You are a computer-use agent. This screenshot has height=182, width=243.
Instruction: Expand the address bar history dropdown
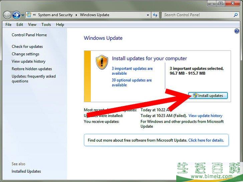(148, 15)
